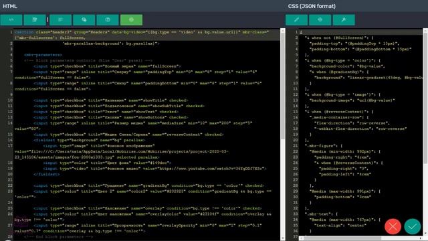Click the image file path value line in the HTML
428x241 pixels.
[x=122, y=151]
